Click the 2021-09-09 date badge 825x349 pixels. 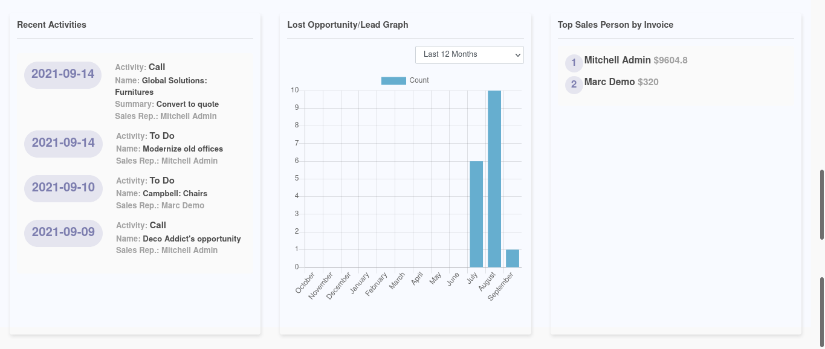tap(63, 232)
